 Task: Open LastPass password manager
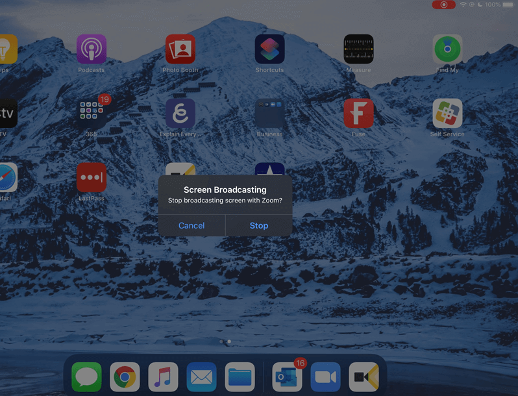[x=92, y=177]
